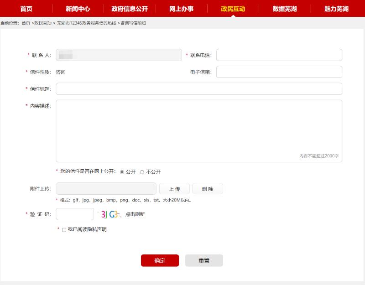Check the 我已阅读隐私声明 checkbox
Viewport: 365px width, 285px height.
click(64, 230)
